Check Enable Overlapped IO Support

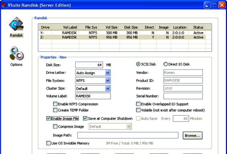[x=138, y=104]
